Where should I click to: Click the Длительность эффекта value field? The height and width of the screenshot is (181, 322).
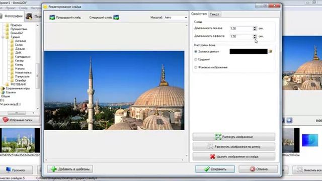pyautogui.click(x=242, y=36)
